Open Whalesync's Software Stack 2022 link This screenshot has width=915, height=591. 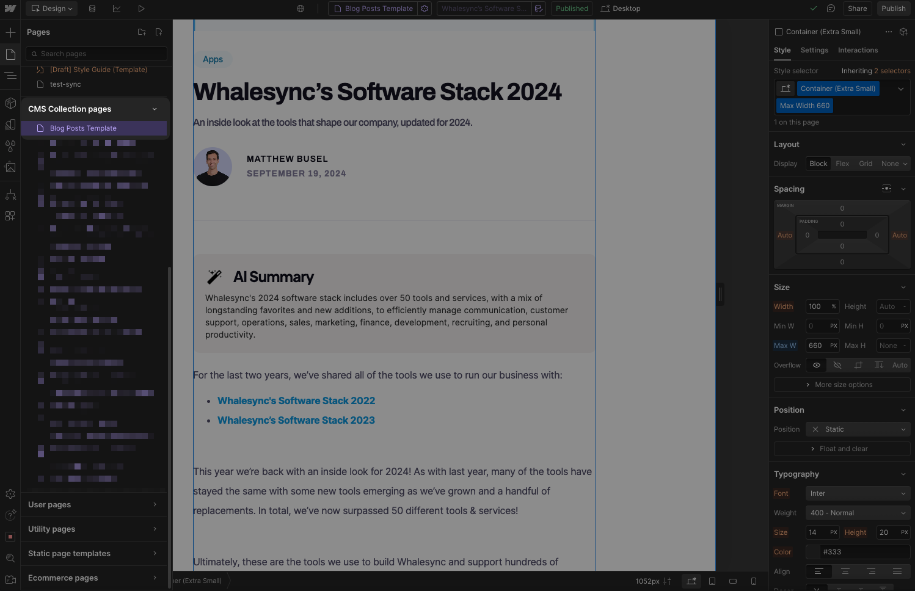pos(296,401)
